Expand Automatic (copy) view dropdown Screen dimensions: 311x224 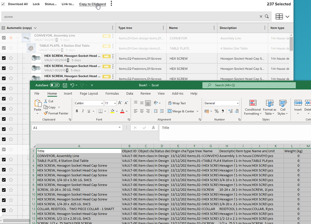pyautogui.click(x=35, y=28)
